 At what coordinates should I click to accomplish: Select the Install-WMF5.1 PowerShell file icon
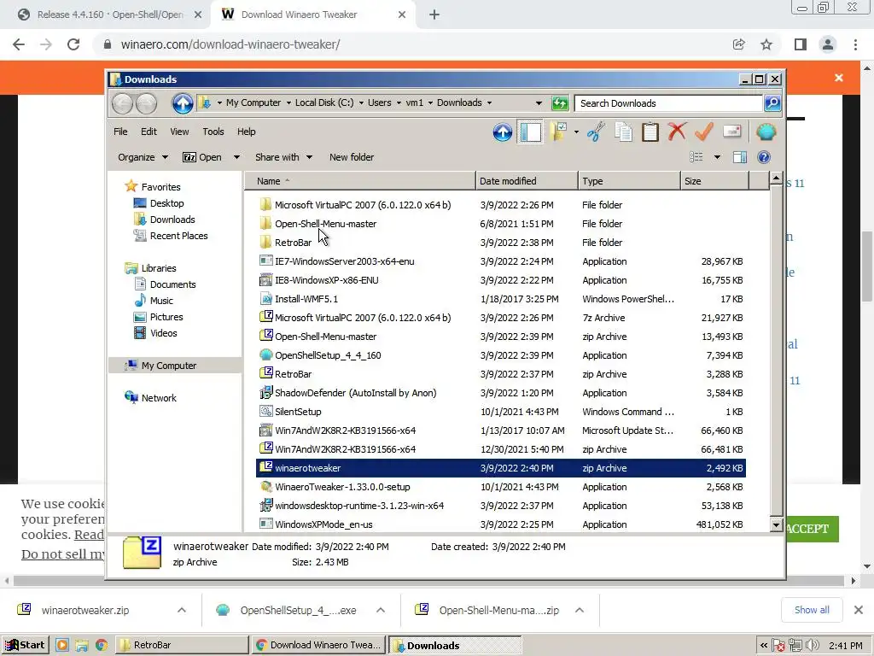point(266,298)
